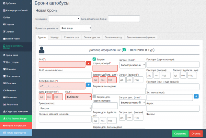Enable the Загран доп. checkbox

pyautogui.click(x=94, y=97)
